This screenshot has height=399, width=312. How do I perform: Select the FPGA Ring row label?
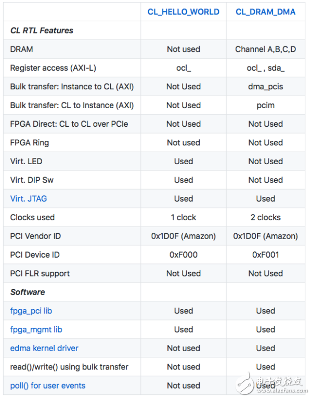click(x=30, y=143)
